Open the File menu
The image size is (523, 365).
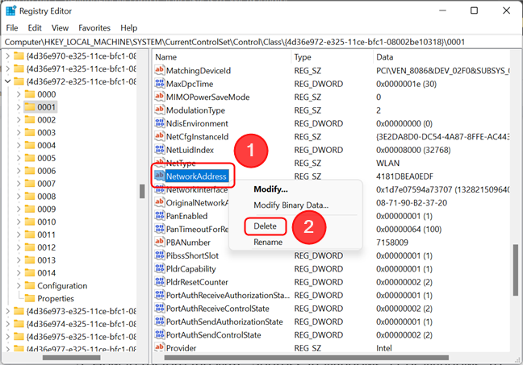tap(12, 28)
